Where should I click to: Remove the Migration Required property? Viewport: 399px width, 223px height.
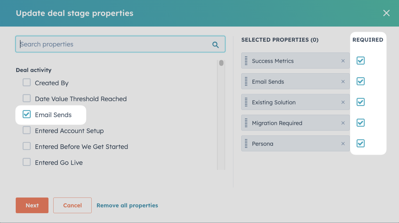click(343, 123)
